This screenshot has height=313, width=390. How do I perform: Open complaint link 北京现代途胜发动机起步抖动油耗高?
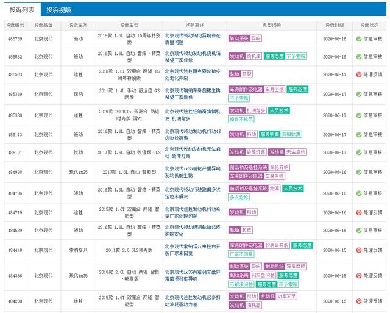pos(193,301)
